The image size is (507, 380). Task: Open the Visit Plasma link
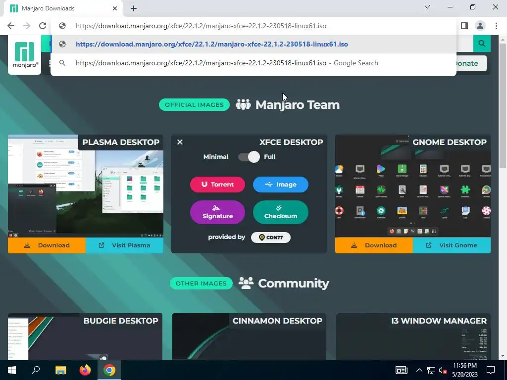pos(124,245)
